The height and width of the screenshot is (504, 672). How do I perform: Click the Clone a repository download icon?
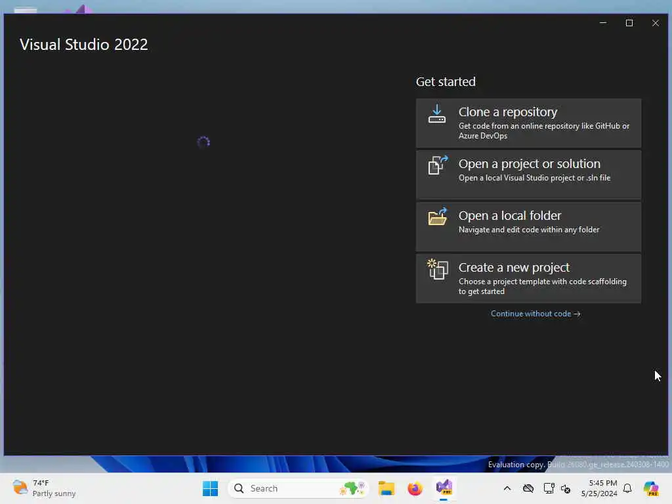(436, 114)
